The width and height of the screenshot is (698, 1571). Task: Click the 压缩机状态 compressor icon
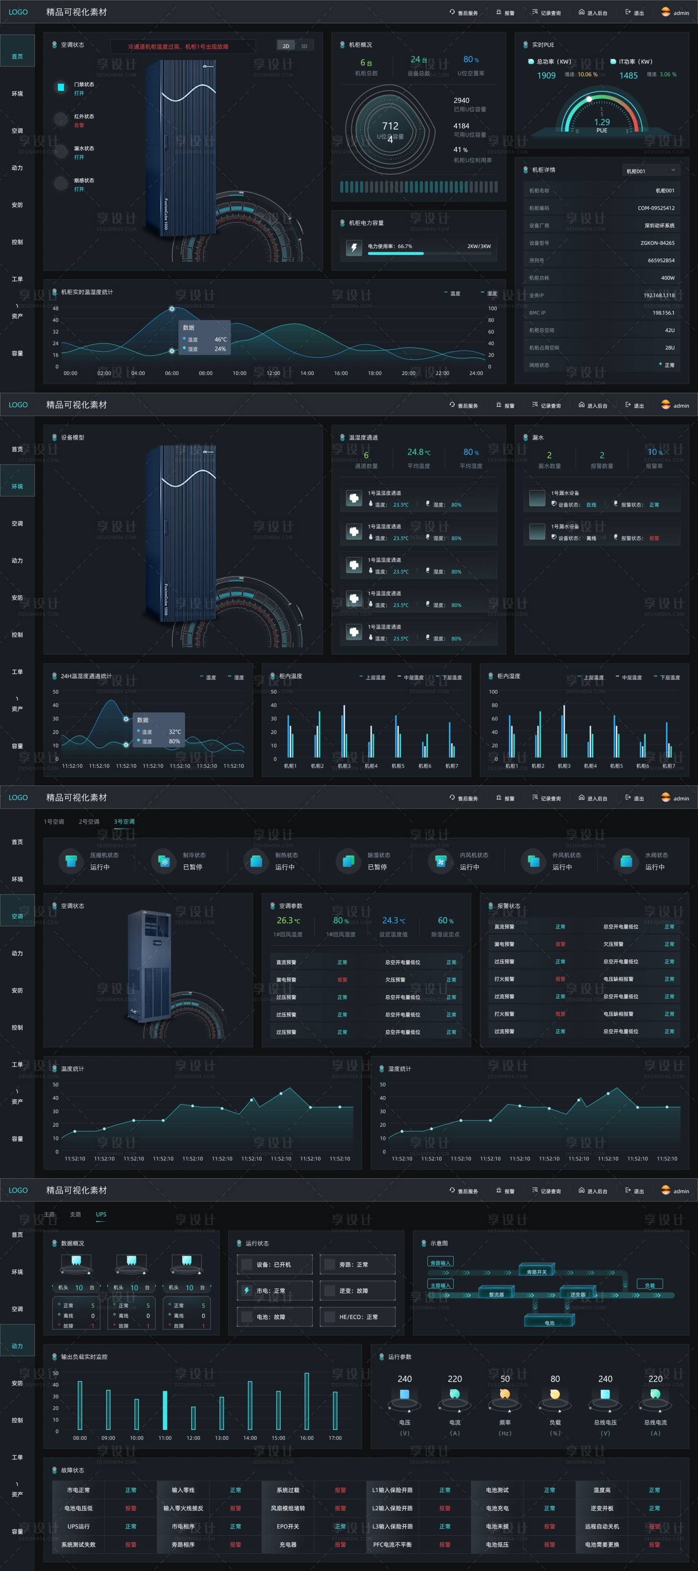click(x=71, y=861)
